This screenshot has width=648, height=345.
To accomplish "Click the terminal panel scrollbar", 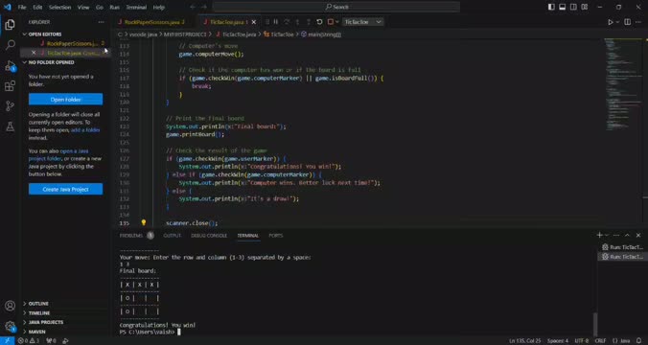I will 595,325.
